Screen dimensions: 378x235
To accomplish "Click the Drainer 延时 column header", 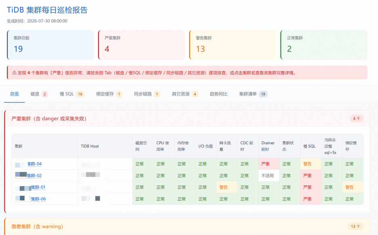I will (x=269, y=146).
